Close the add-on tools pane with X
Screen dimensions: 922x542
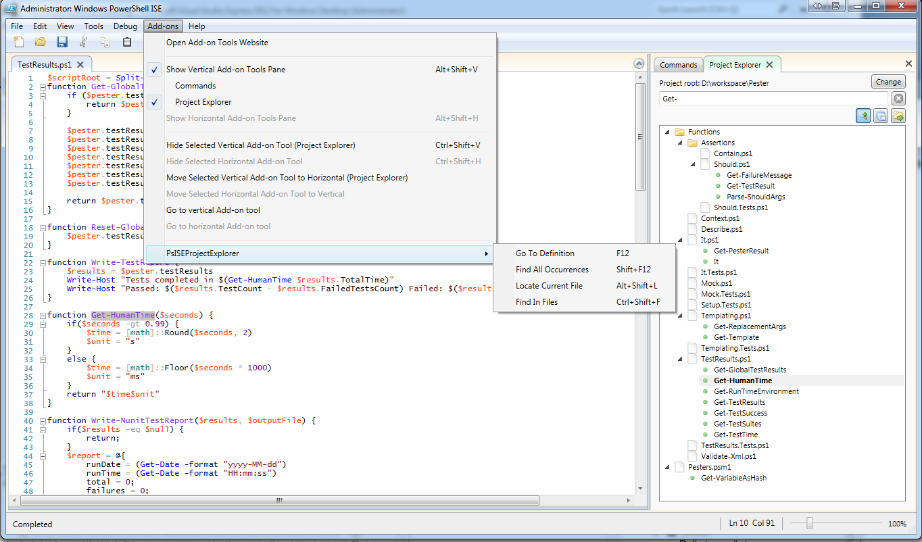pyautogui.click(x=908, y=64)
